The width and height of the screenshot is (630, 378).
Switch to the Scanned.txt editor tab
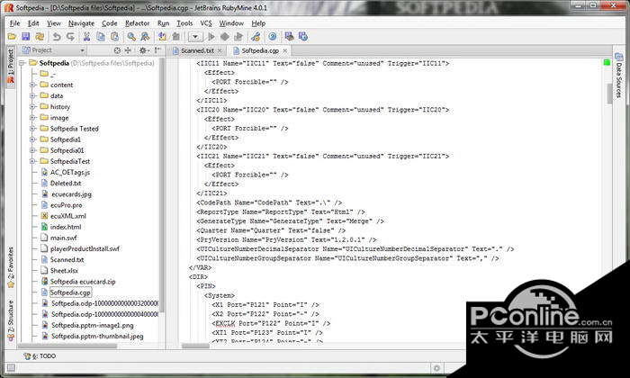coord(197,50)
